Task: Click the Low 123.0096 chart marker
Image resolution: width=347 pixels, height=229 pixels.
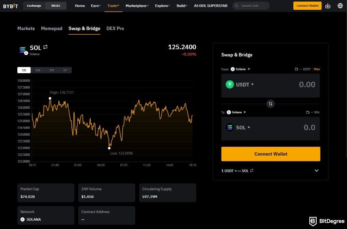Action: tap(109, 148)
